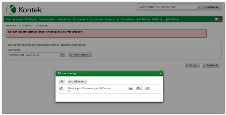Image resolution: width=226 pixels, height=115 pixels.
Task: Click the magnifier preview icon for Attestrapport
Action: click(x=147, y=88)
